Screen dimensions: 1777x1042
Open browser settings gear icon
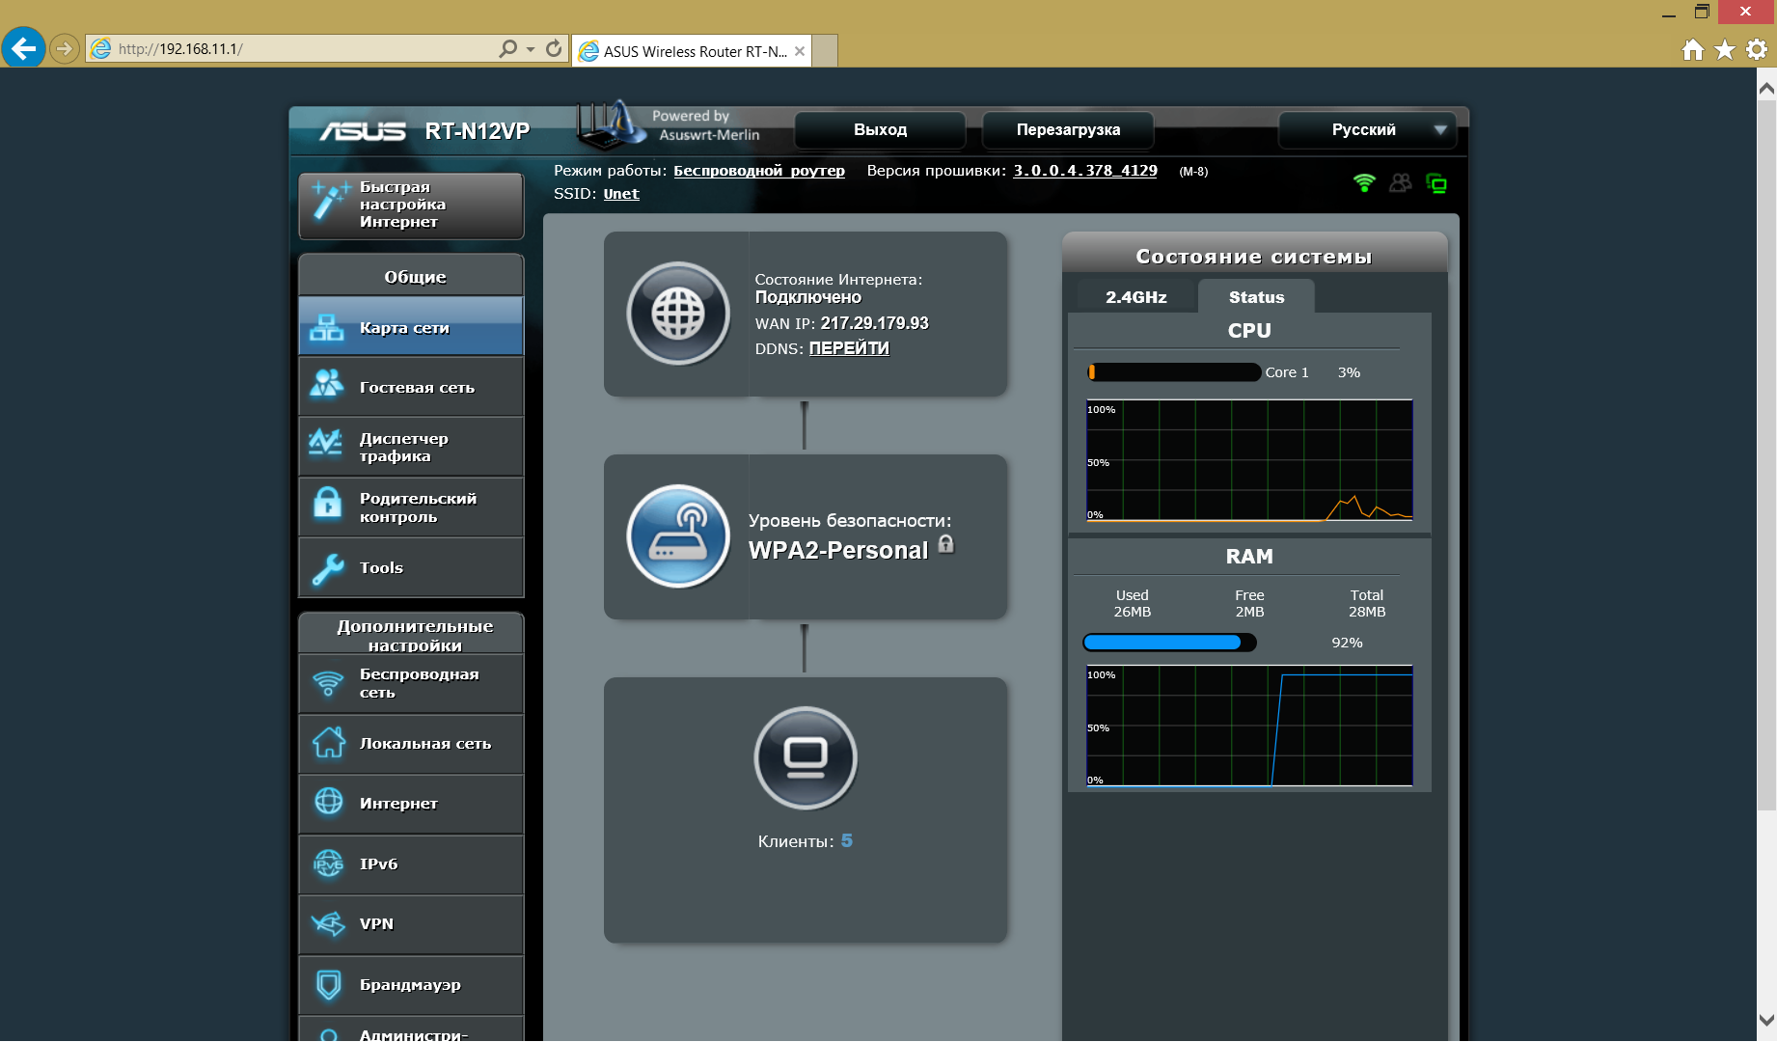pos(1757,49)
